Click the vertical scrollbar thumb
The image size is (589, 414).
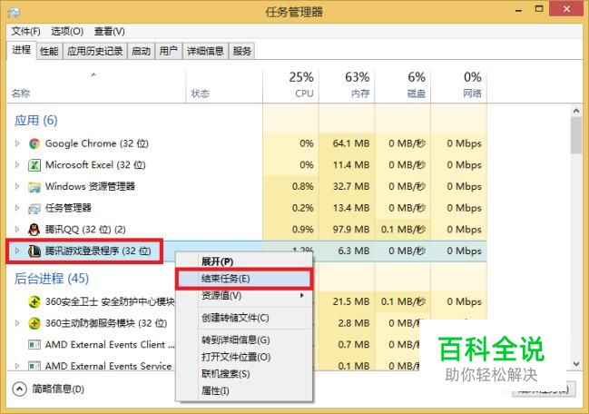tap(576, 135)
